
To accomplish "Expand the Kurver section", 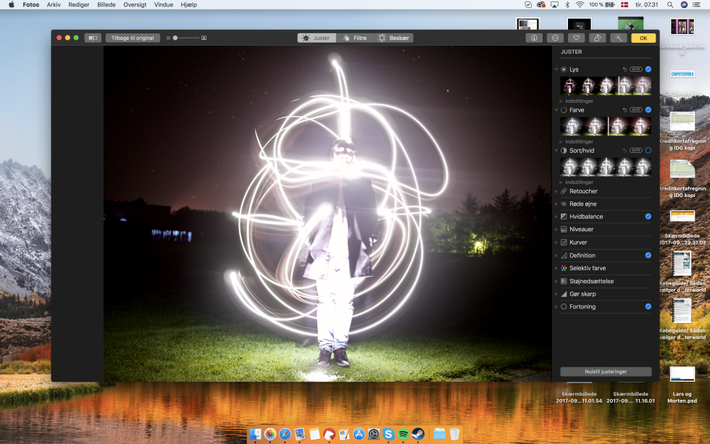I will tap(578, 243).
